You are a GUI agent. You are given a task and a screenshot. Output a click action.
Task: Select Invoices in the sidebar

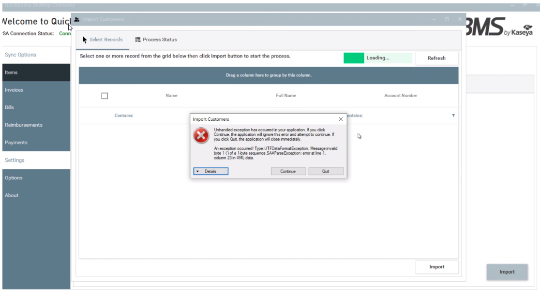[36, 90]
